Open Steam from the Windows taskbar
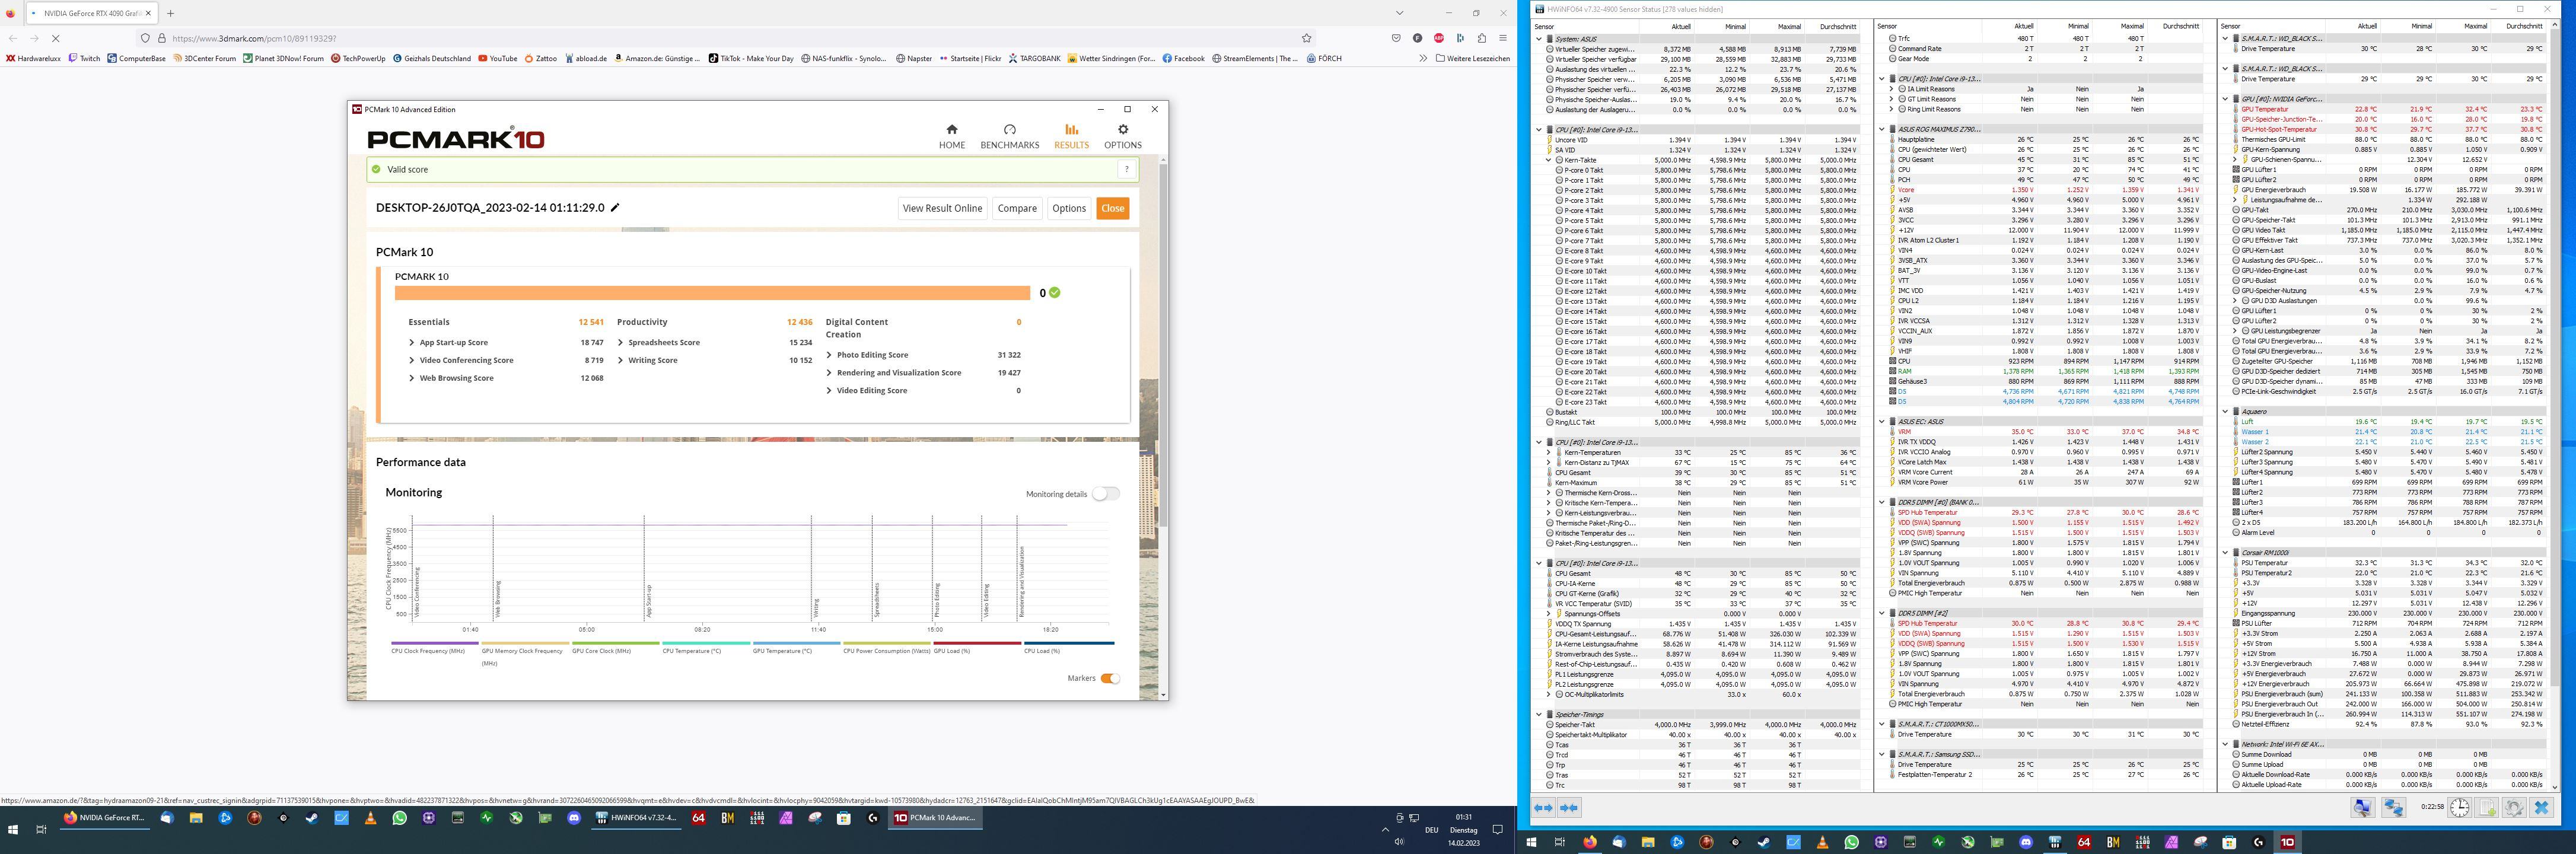 [312, 817]
